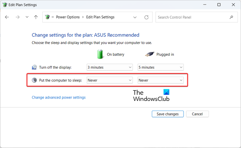This screenshot has height=148, width=241.
Task: Click the display monitor icon
Action: pos(34,67)
